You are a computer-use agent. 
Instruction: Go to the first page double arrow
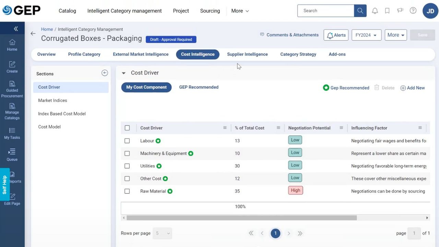pos(251,233)
